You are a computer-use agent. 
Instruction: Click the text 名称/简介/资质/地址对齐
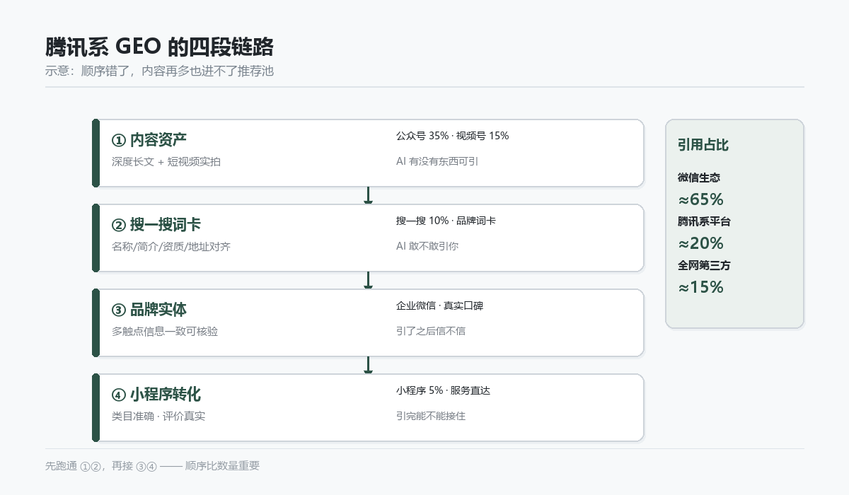click(171, 247)
